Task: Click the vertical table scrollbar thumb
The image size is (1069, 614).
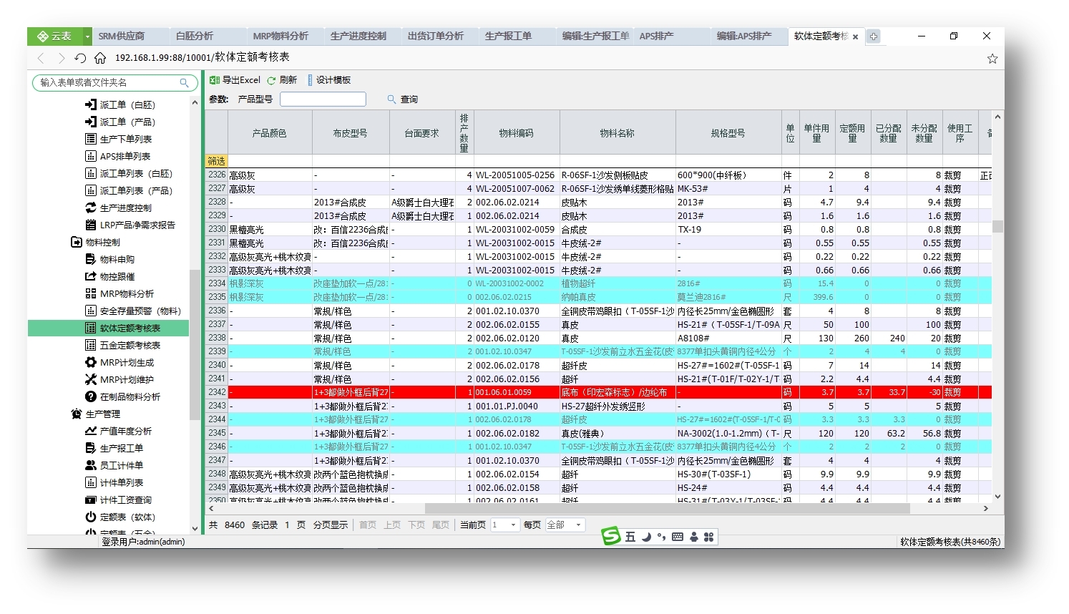Action: tap(997, 226)
